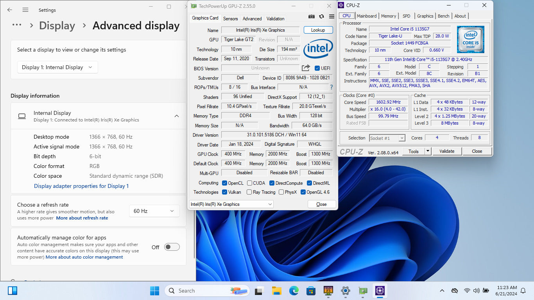Switch to the Validation tab in GPU-Z
534x300 pixels.
(275, 19)
